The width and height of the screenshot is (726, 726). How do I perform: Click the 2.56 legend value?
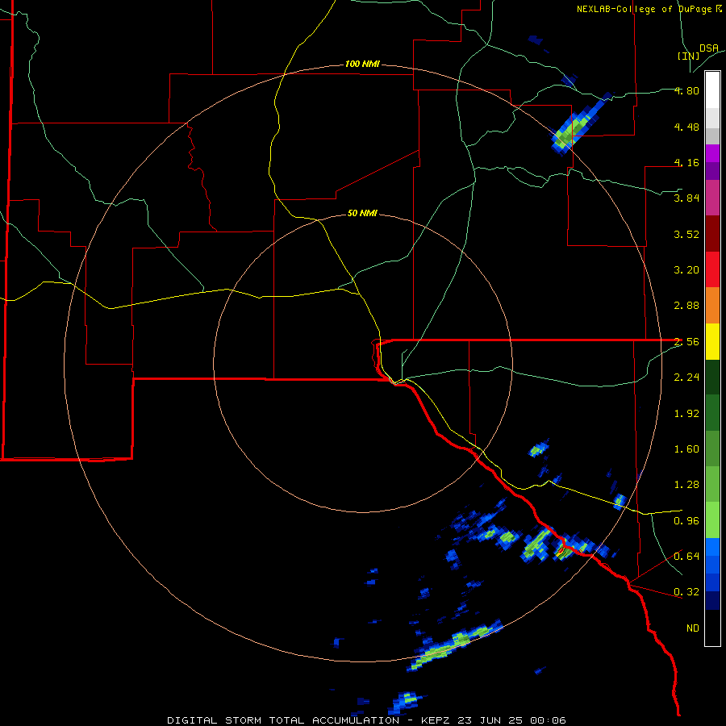click(686, 342)
